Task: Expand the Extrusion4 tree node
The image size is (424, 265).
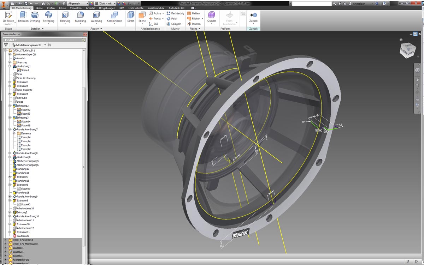Action: click(10, 82)
